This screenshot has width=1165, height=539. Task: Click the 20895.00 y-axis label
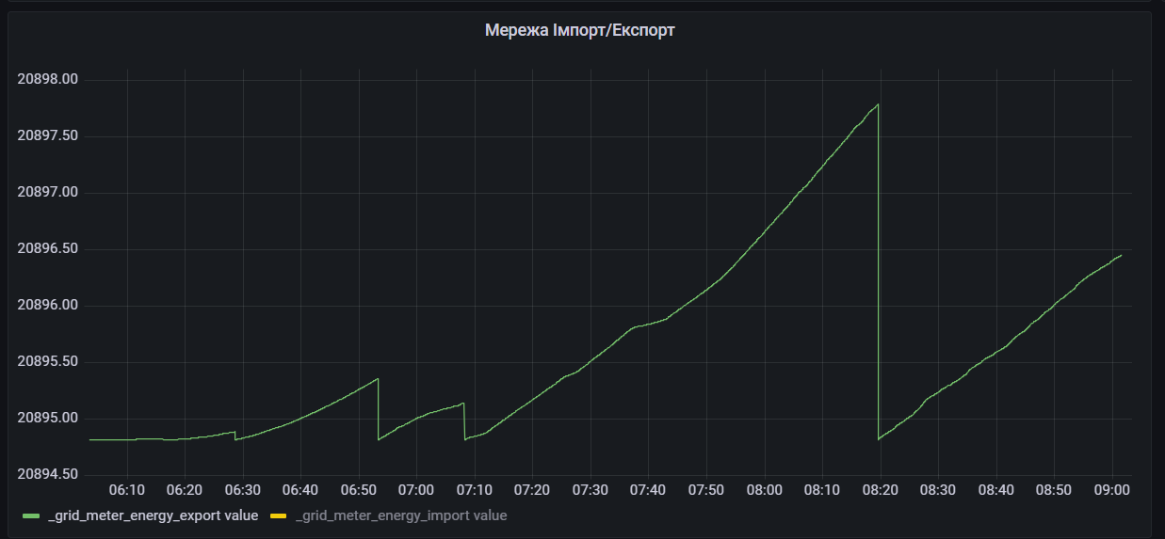[x=47, y=419]
